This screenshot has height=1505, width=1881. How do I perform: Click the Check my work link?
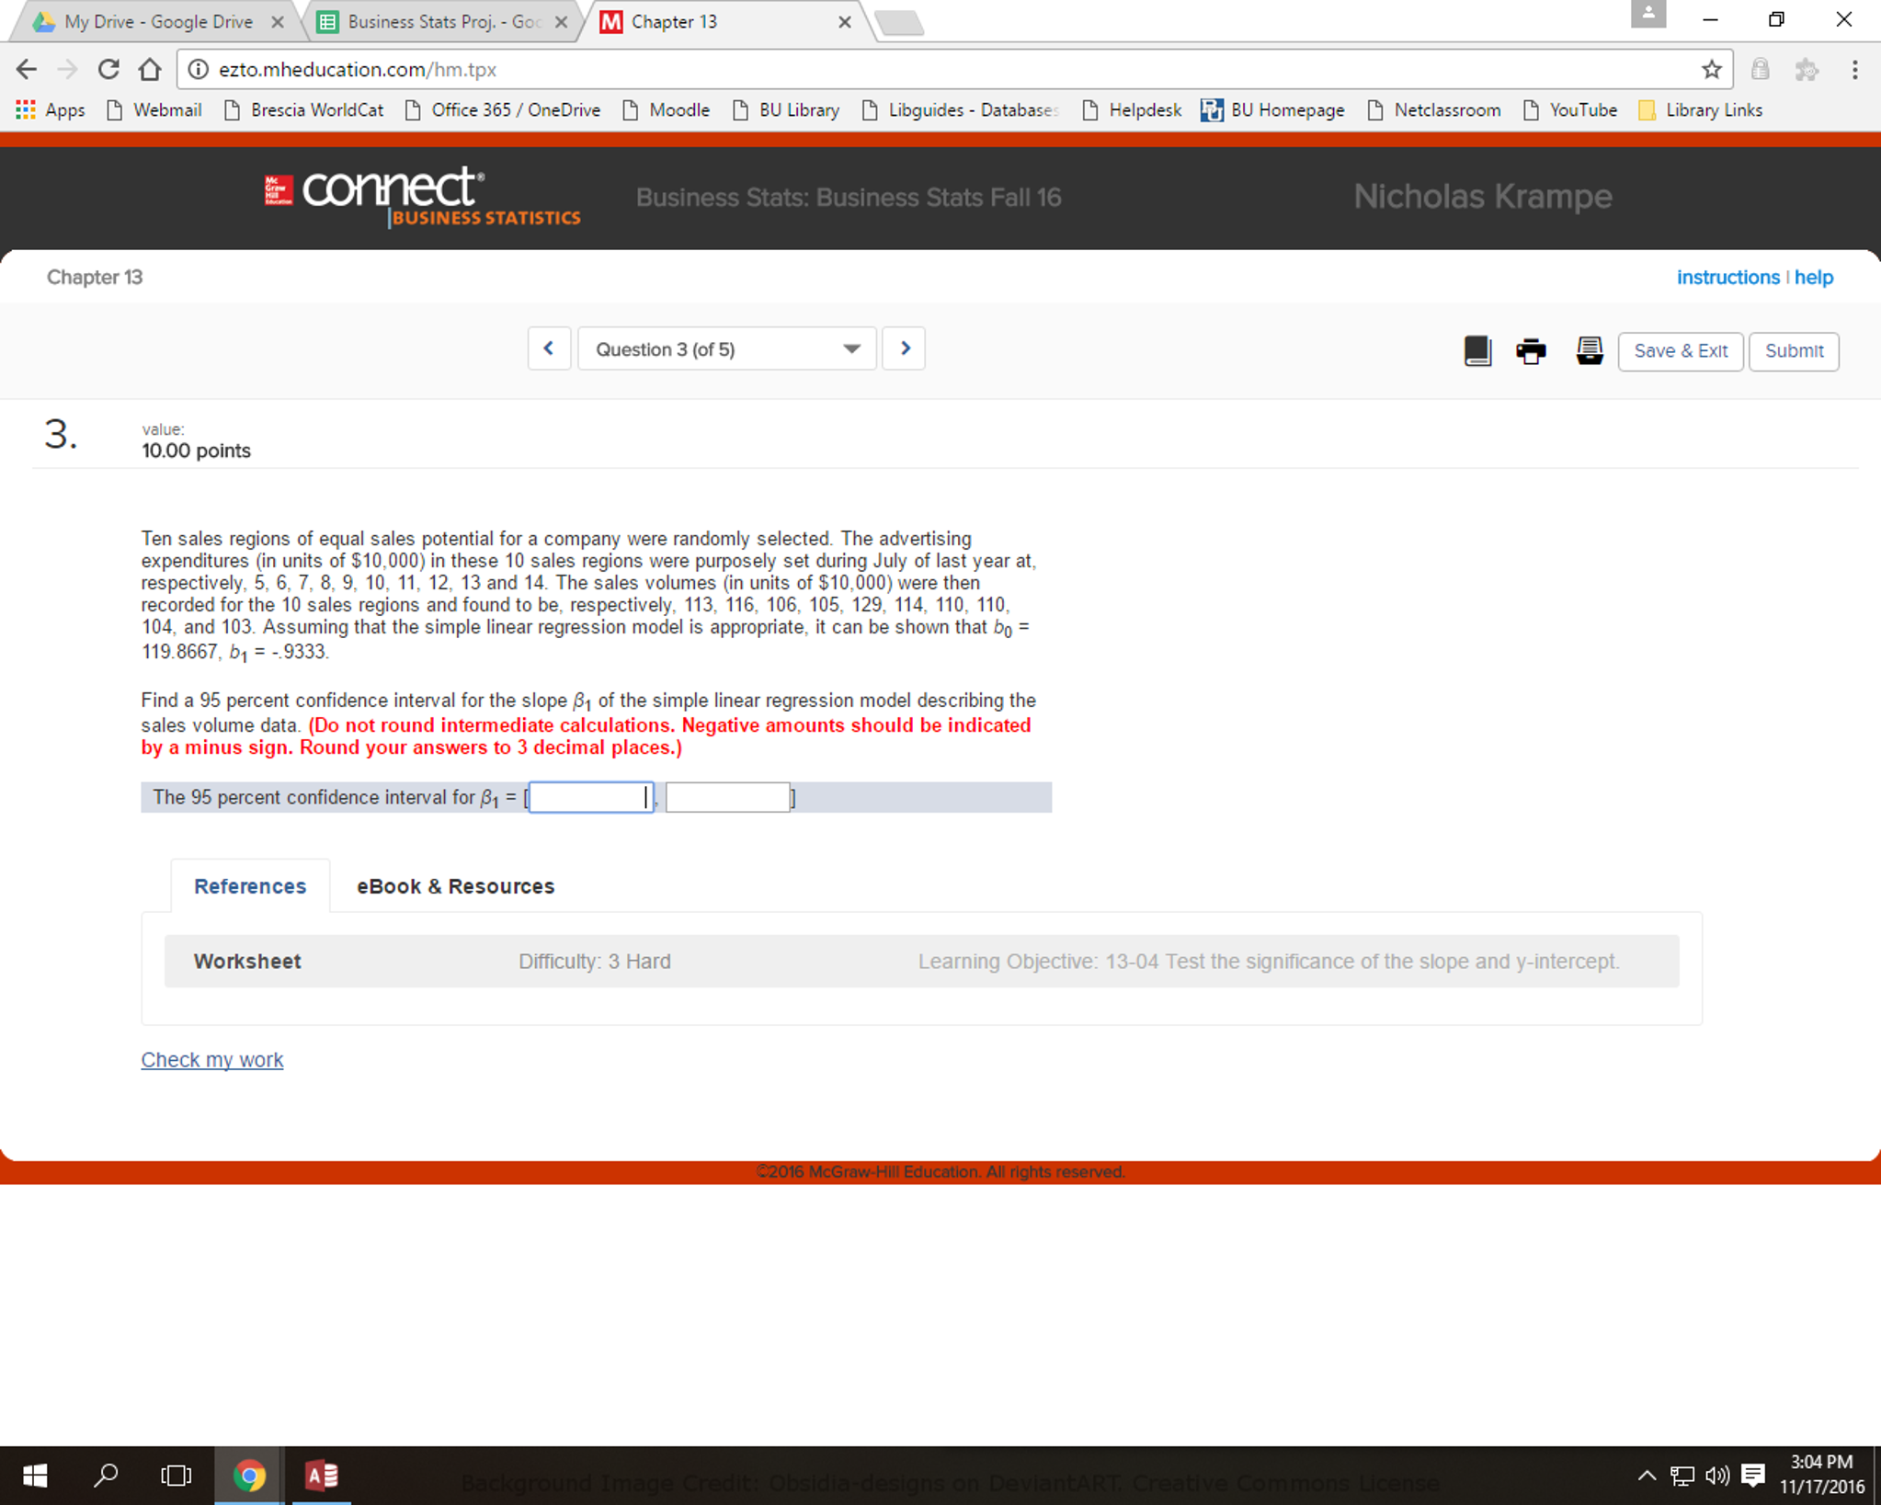(212, 1059)
